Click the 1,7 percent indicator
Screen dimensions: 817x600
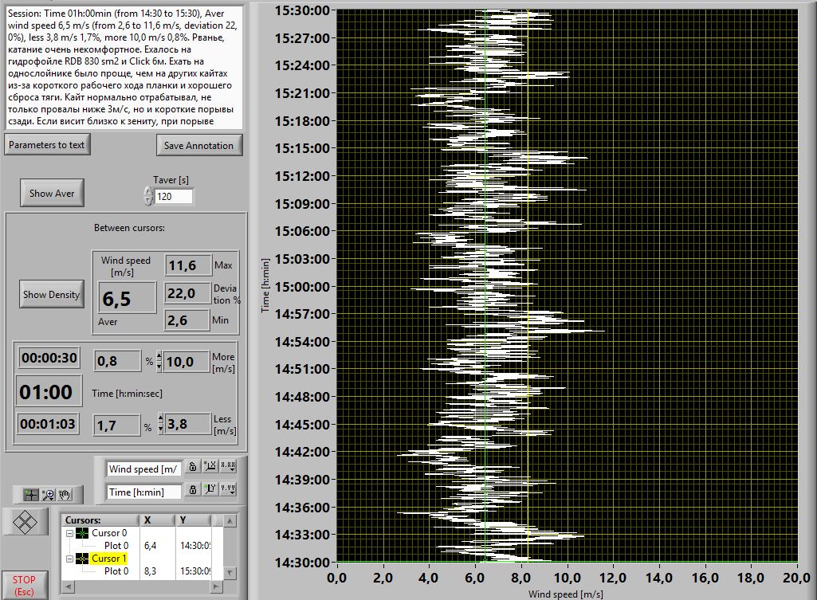pyautogui.click(x=117, y=425)
